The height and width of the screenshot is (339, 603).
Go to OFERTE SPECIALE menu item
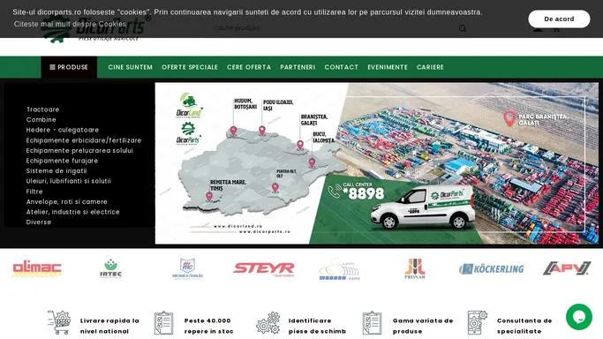[190, 67]
